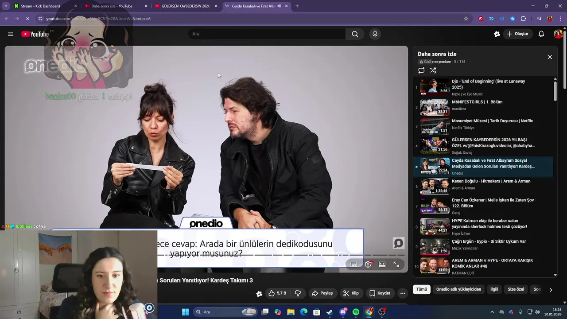Screen dimensions: 567x319
Task: Play MƏNIFESTGIRLS 1. Bölüm video
Action: (483, 107)
